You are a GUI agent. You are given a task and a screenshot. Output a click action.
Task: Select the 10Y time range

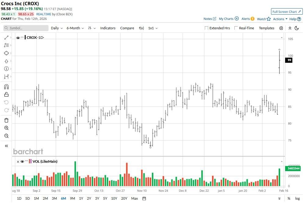pos(114,198)
